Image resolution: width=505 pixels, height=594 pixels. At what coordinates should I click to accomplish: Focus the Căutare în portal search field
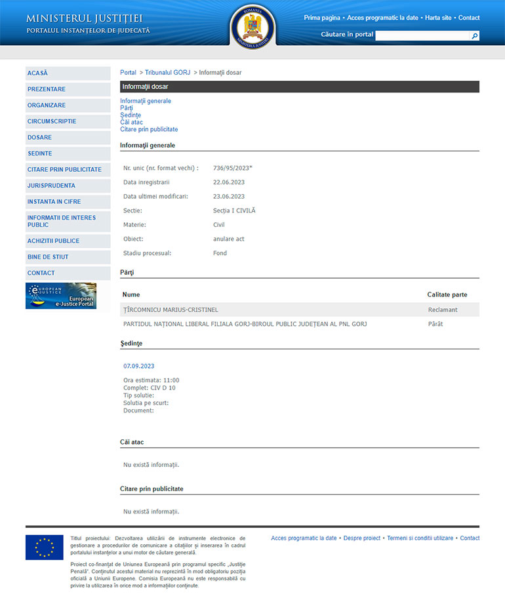pyautogui.click(x=422, y=35)
